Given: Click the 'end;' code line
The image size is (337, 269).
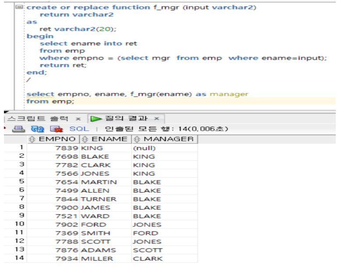Looking at the screenshot, I should 36,72.
